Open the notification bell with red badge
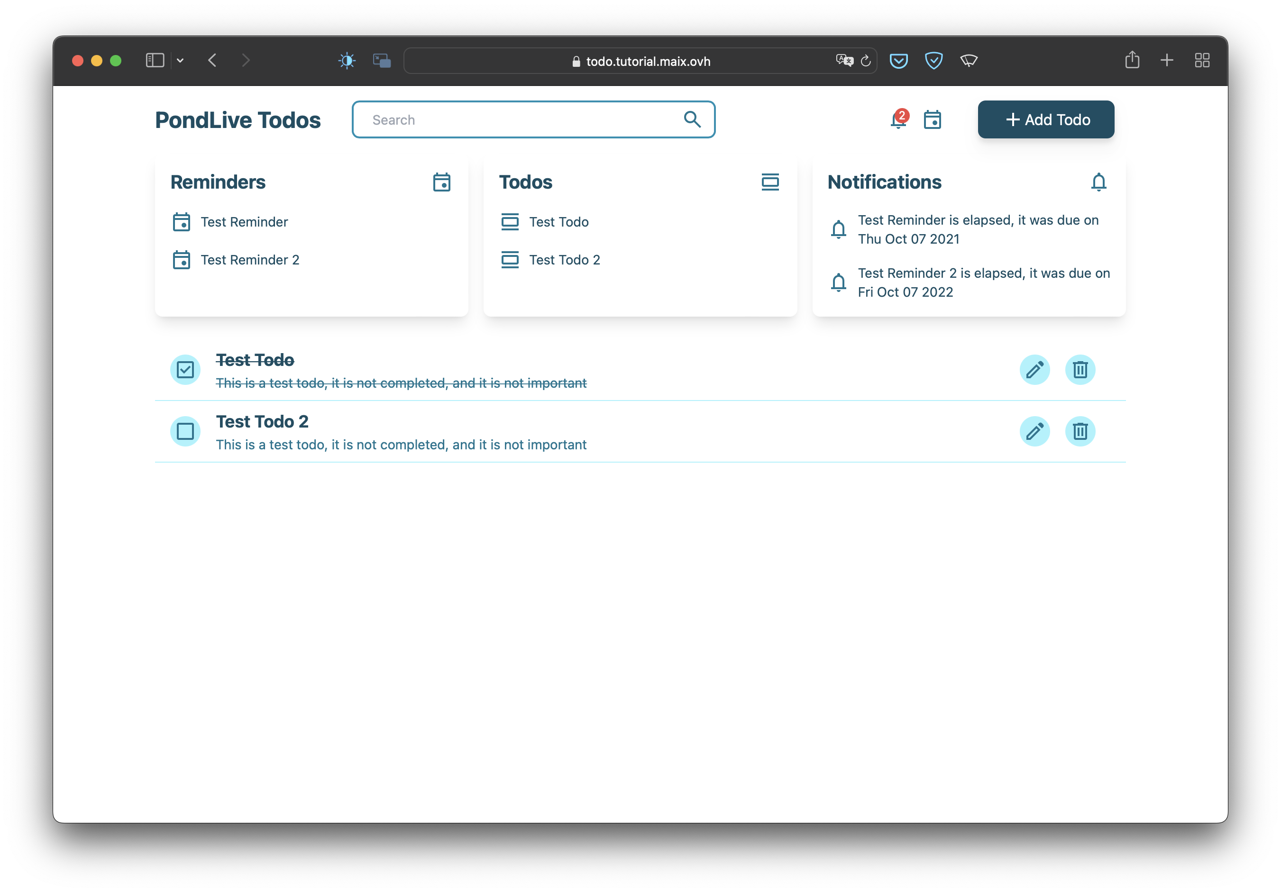 point(898,119)
